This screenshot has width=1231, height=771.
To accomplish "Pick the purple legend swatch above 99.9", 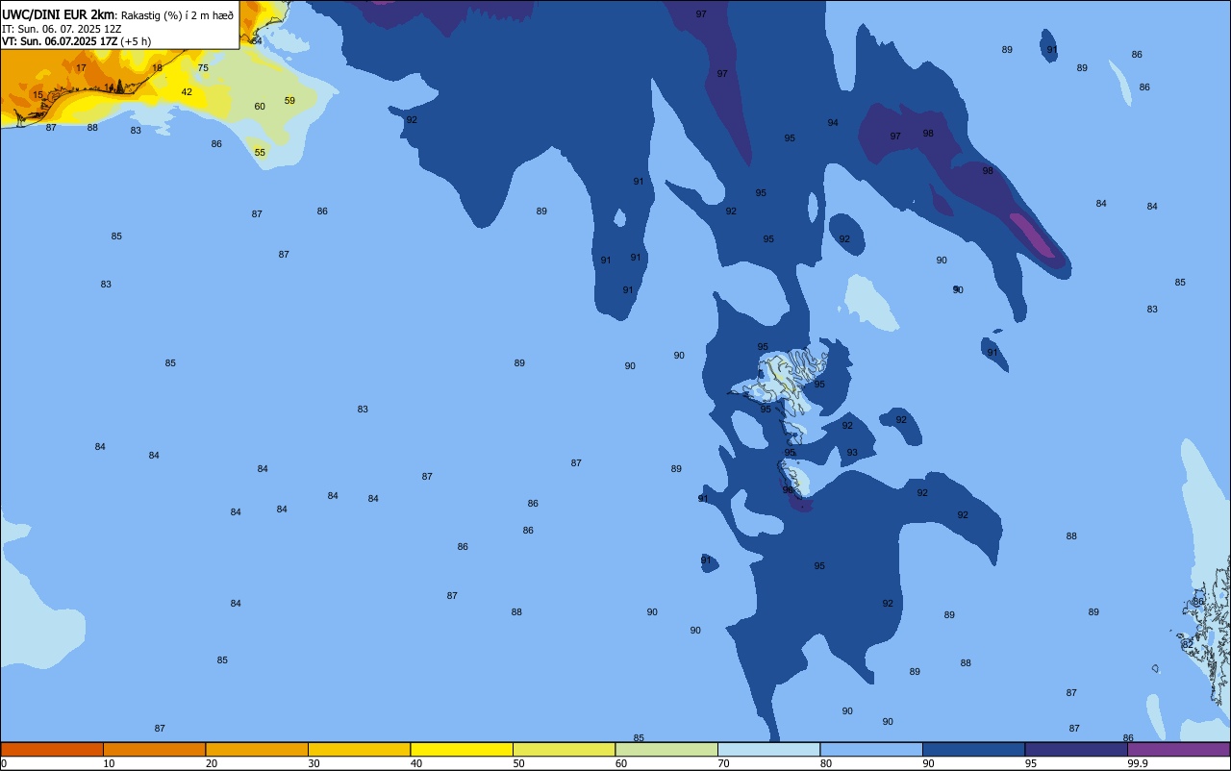I will [1179, 749].
